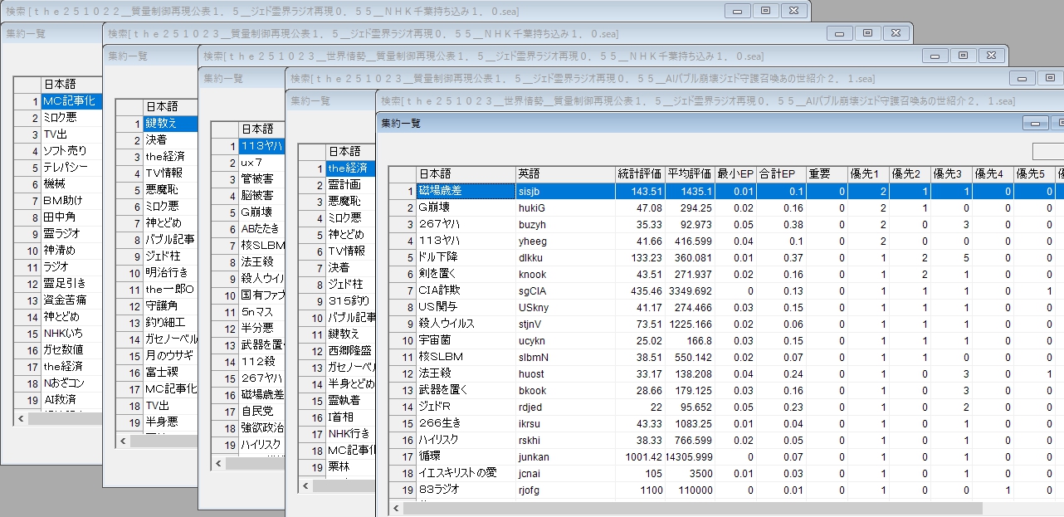Choose the 国有ファブ list entry
Image resolution: width=1064 pixels, height=517 pixels.
261,295
